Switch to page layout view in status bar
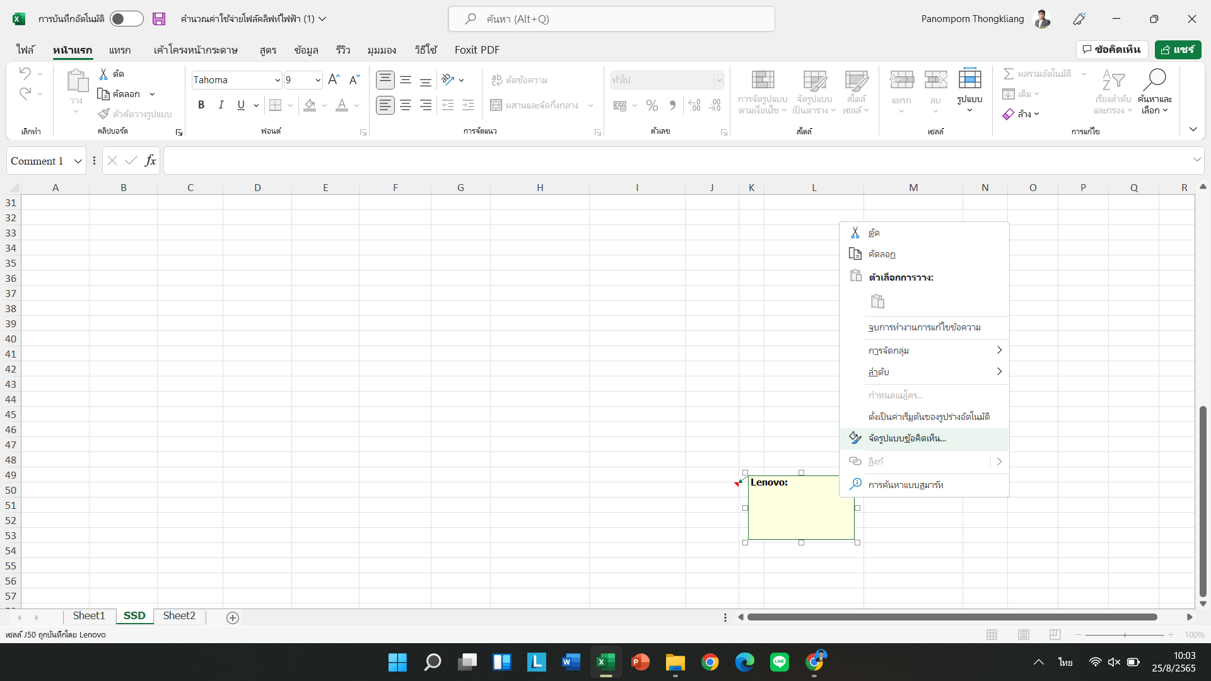 (1024, 634)
